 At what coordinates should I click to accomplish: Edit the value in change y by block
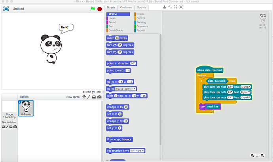[126, 121]
